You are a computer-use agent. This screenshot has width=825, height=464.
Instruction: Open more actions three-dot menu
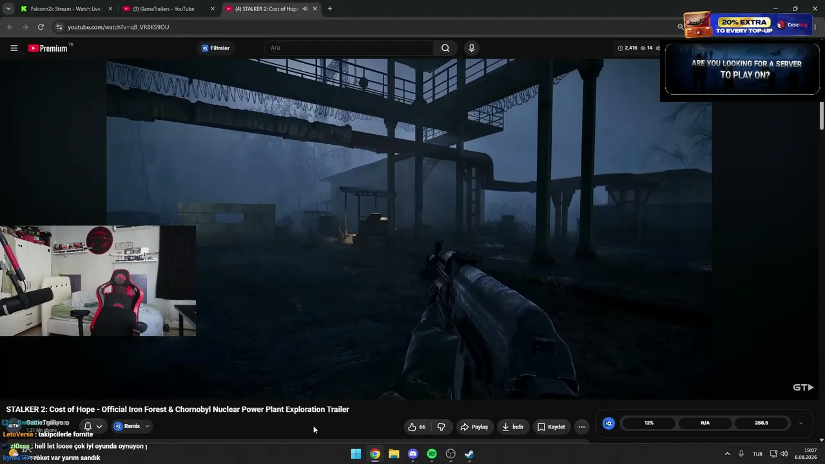[581, 427]
